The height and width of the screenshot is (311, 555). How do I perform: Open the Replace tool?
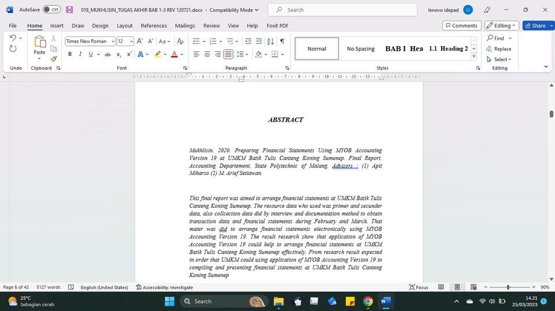[499, 49]
